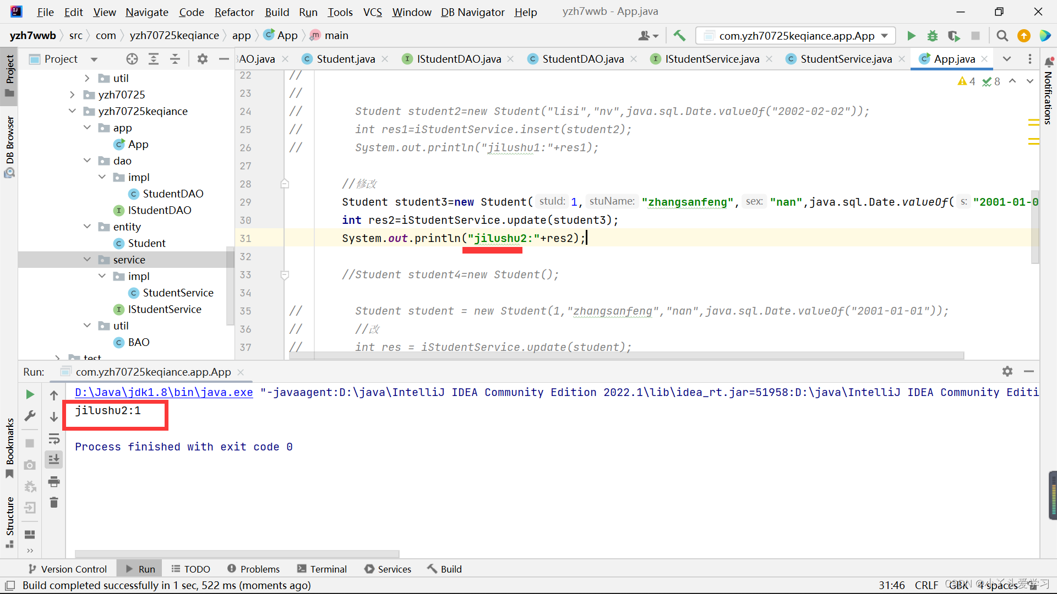Open the Build menu
This screenshot has height=594, width=1057.
coord(276,11)
